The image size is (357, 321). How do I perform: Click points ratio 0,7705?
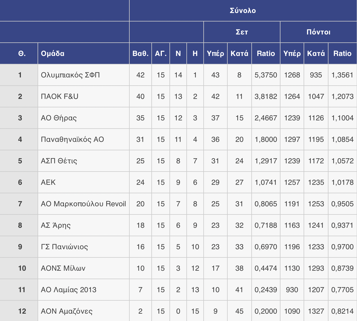(x=342, y=290)
